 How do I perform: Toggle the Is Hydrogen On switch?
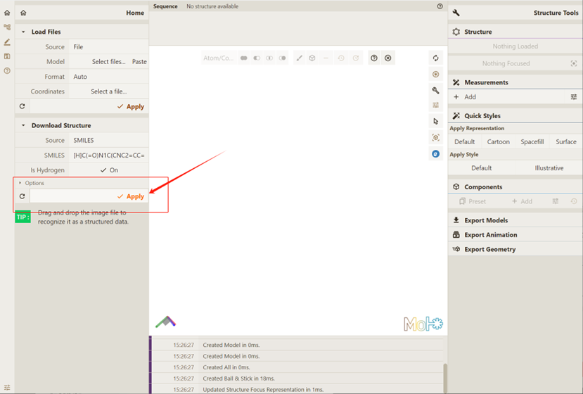pos(109,170)
